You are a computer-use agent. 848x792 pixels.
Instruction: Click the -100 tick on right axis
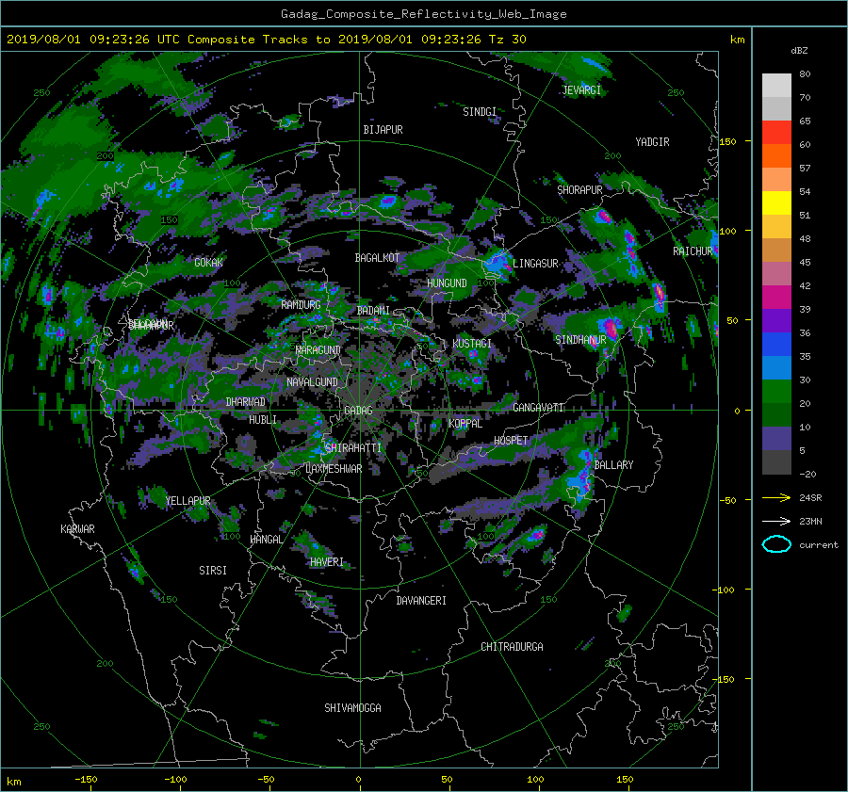tap(726, 590)
